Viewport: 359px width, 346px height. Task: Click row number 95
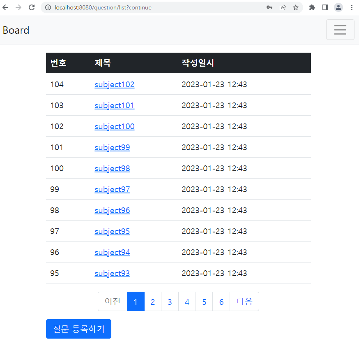click(55, 273)
